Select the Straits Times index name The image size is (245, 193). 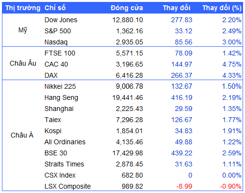point(64,164)
